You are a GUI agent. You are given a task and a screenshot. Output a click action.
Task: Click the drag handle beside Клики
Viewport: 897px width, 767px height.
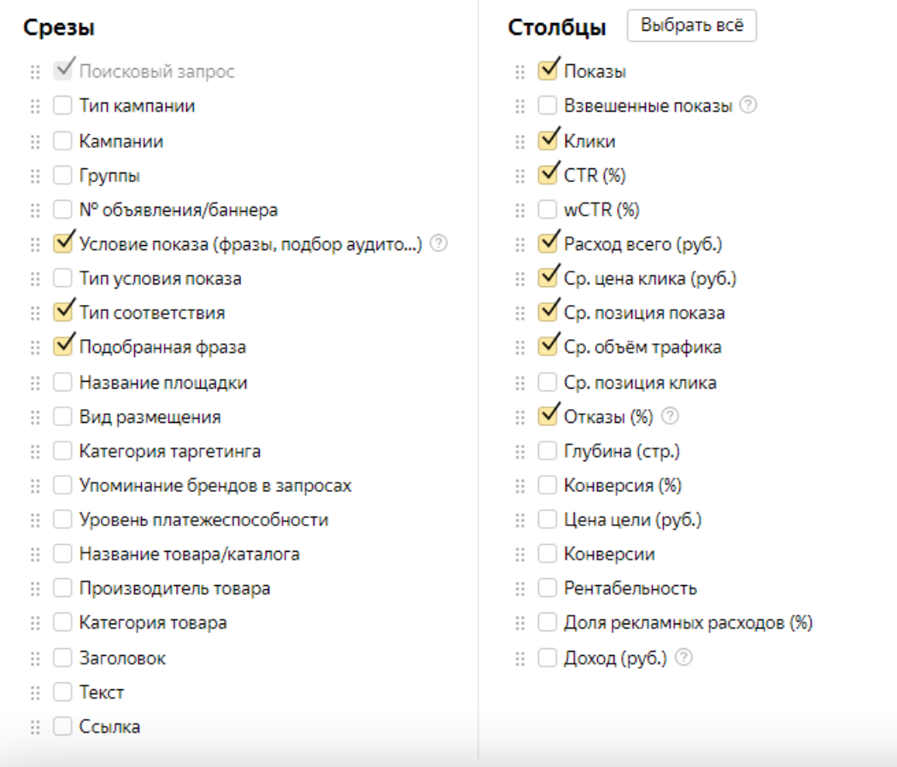point(520,142)
